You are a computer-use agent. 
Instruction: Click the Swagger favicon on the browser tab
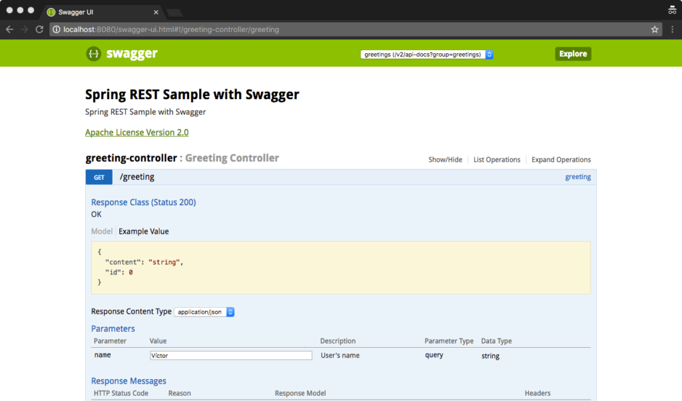pyautogui.click(x=50, y=11)
